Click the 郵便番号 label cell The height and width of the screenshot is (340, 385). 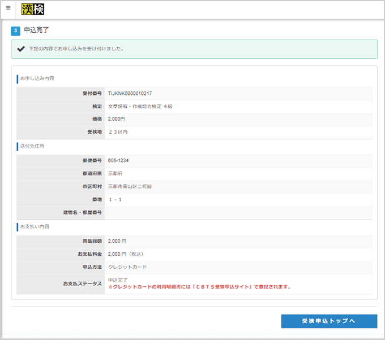[61, 160]
